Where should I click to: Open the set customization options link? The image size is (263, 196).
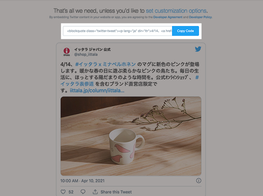click(x=176, y=11)
